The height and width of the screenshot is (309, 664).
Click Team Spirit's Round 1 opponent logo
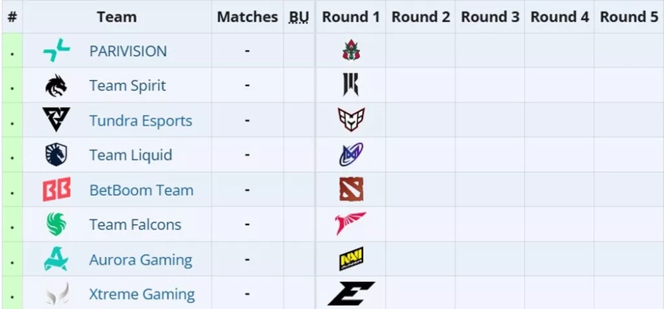click(351, 85)
